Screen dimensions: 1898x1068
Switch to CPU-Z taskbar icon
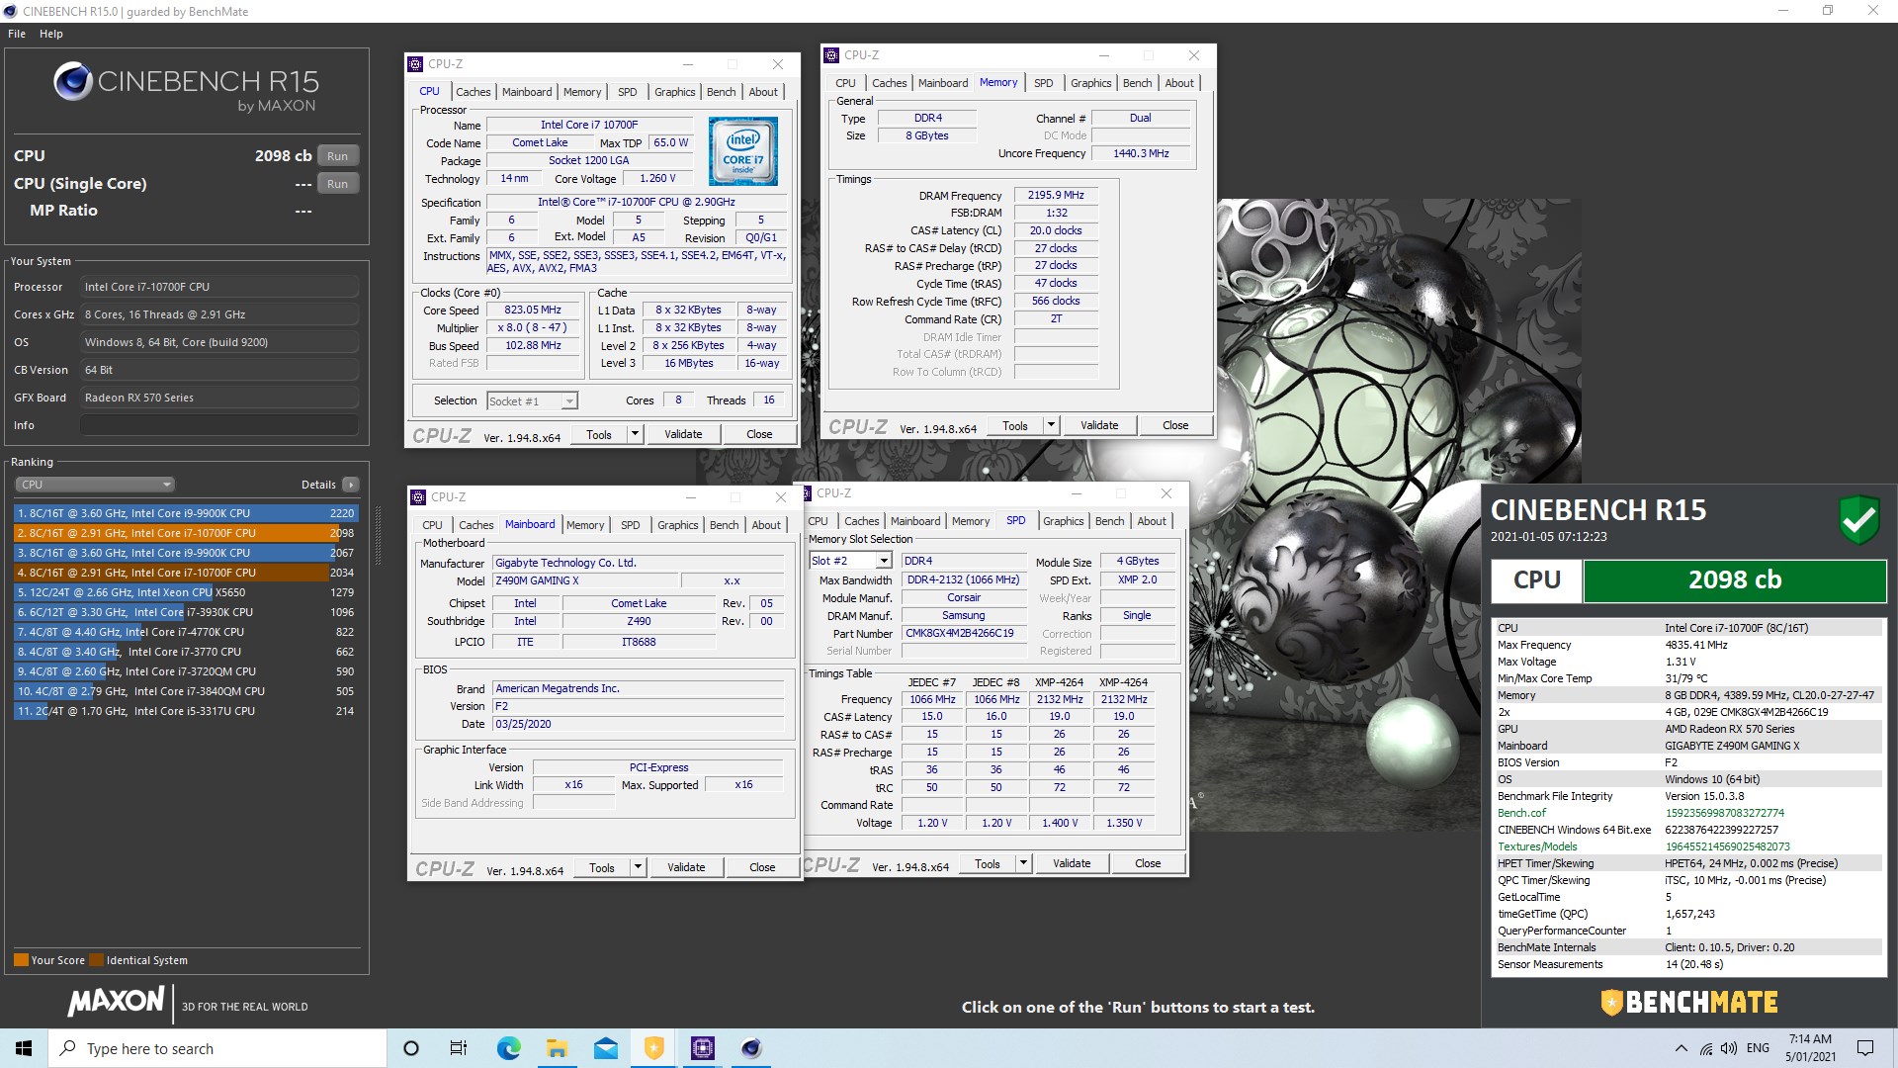703,1048
